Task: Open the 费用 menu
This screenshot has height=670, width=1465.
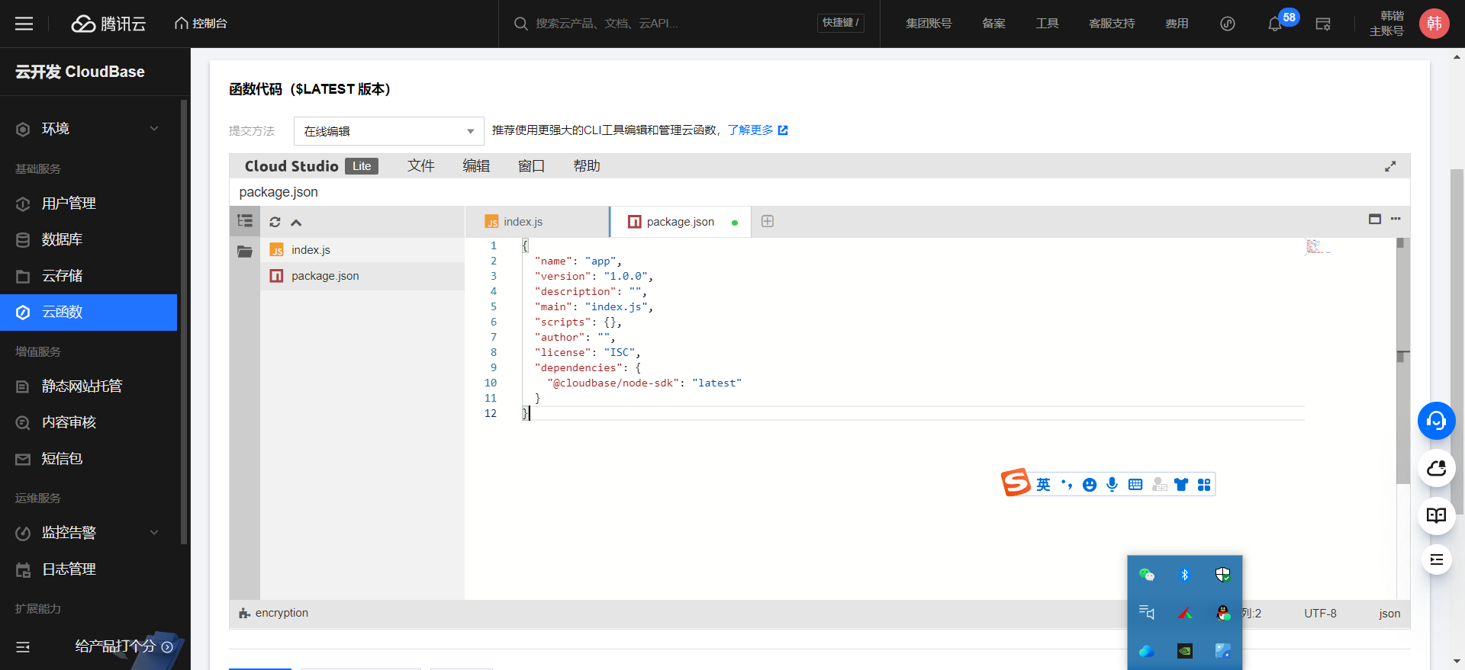Action: point(1177,24)
